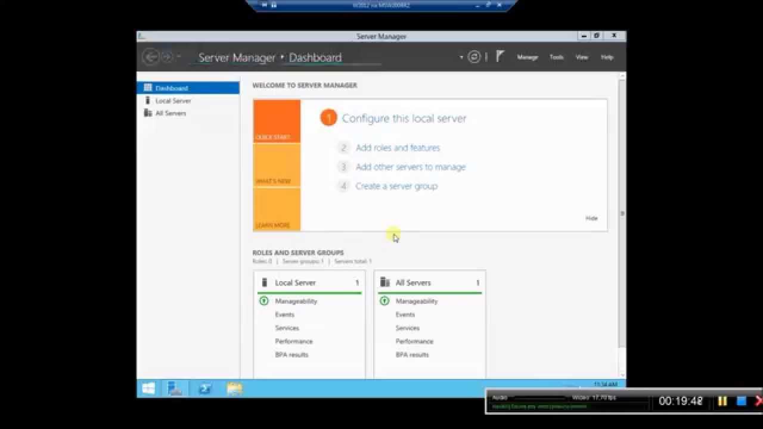Screen dimensions: 763x429
Task: Open File Explorer from the taskbar
Action: tap(234, 388)
